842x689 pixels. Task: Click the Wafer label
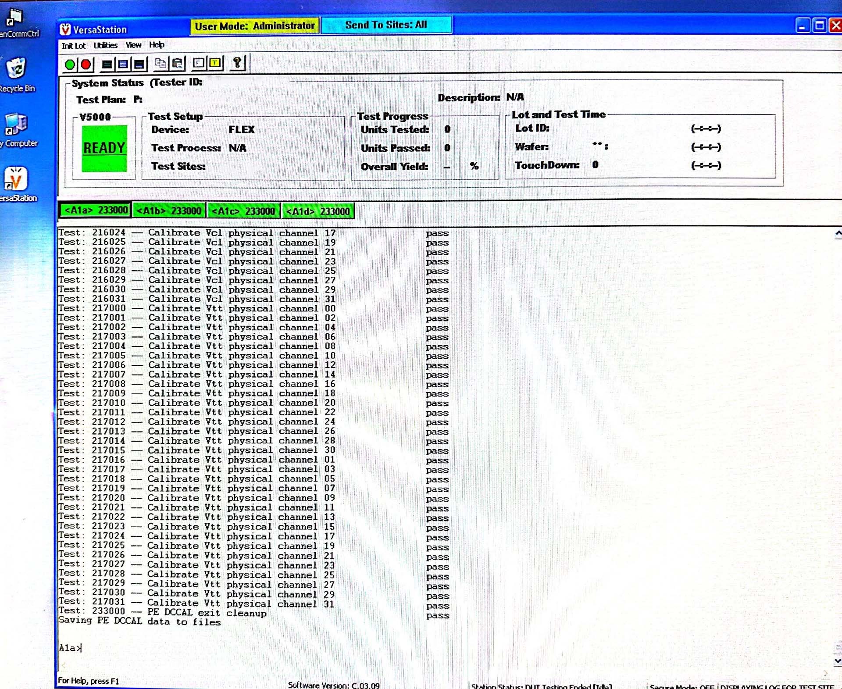tap(532, 146)
